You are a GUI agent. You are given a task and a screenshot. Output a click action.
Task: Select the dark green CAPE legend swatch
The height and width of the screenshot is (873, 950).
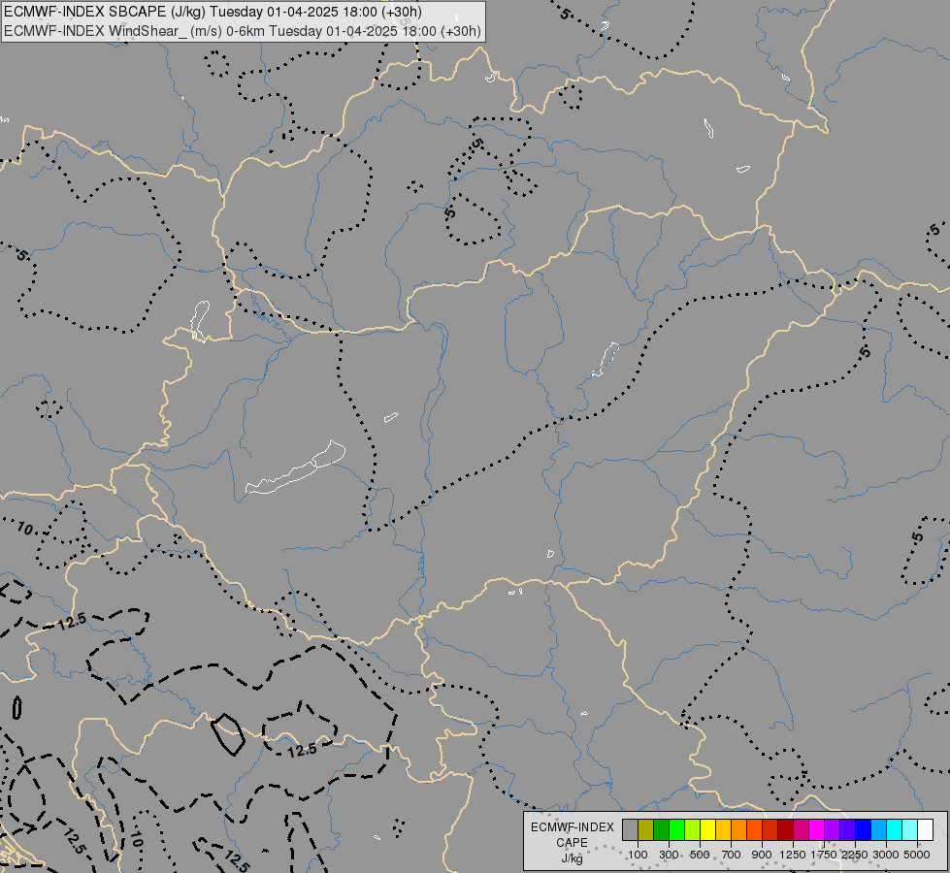[x=661, y=829]
